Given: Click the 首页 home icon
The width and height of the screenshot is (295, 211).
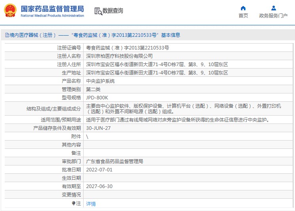Looking at the screenshot, I should pos(243,8).
